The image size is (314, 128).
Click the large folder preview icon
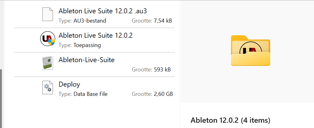[x=250, y=50]
